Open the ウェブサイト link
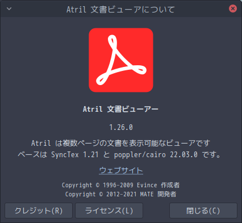242x223 pixels. coord(121,170)
